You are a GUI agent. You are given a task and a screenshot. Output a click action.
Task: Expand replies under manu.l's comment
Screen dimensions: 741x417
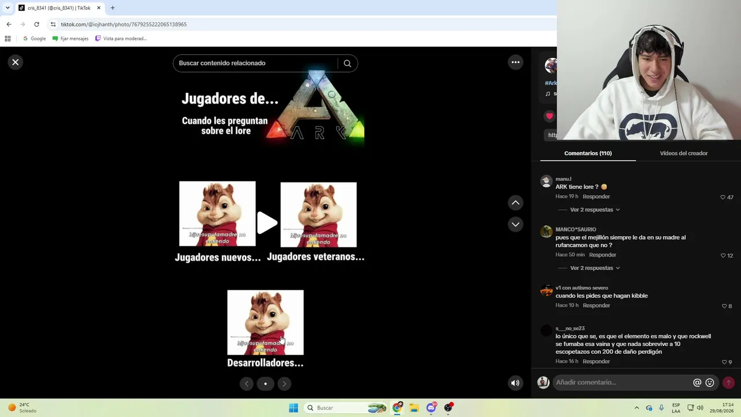tap(595, 210)
